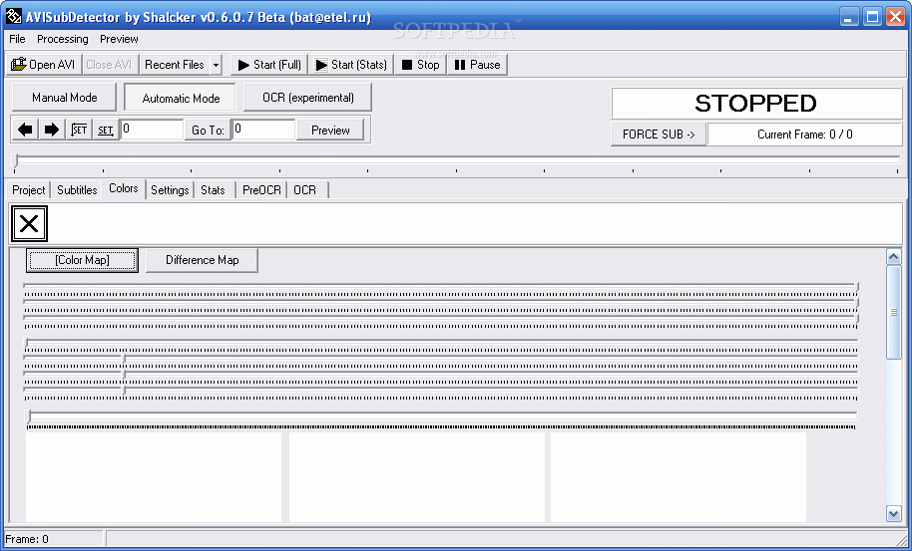The image size is (912, 551).
Task: Toggle Automatic Mode
Action: (181, 98)
